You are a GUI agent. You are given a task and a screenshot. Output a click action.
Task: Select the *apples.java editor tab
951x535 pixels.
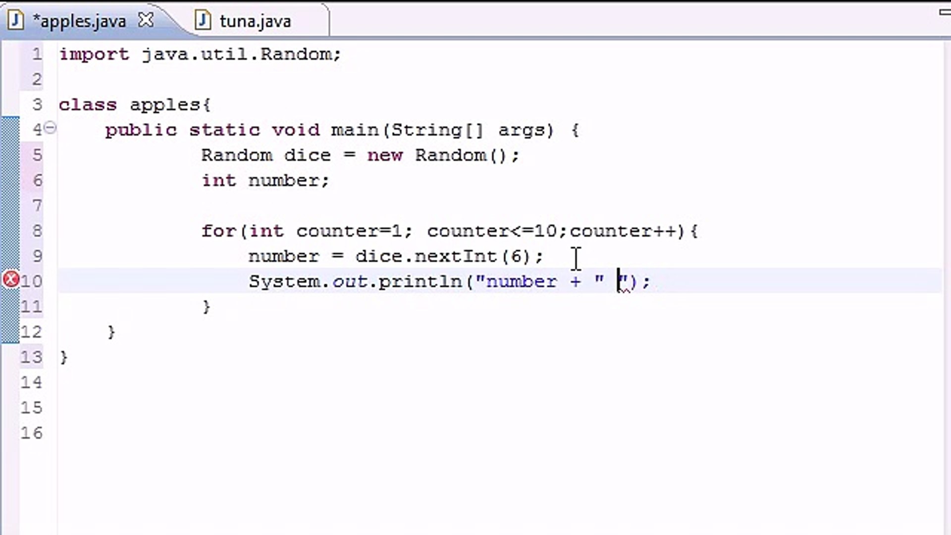[79, 21]
